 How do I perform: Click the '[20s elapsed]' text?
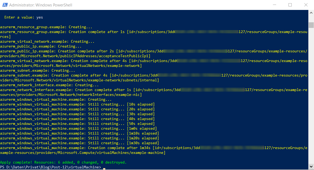coord(141,109)
